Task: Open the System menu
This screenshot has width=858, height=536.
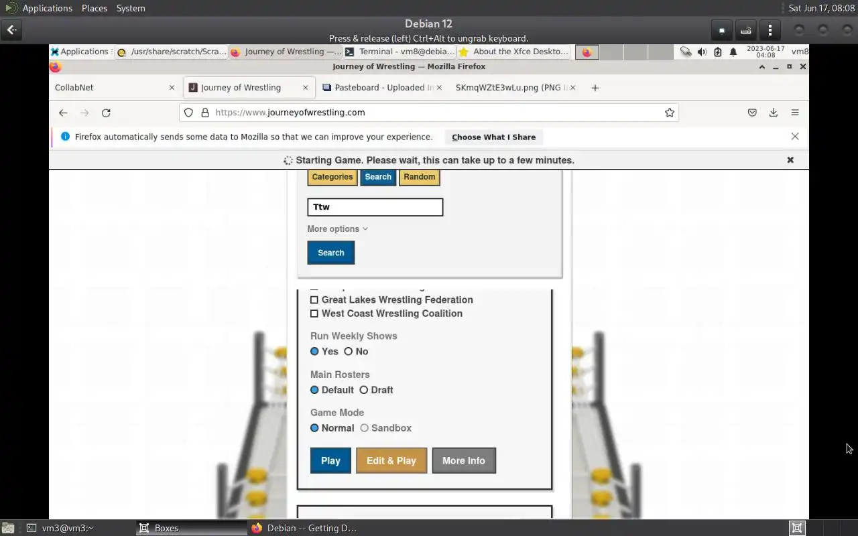Action: [131, 8]
